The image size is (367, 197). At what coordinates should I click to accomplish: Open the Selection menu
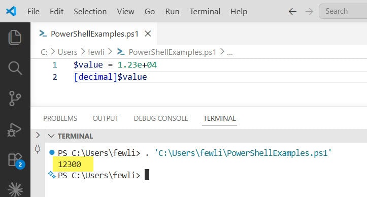90,11
